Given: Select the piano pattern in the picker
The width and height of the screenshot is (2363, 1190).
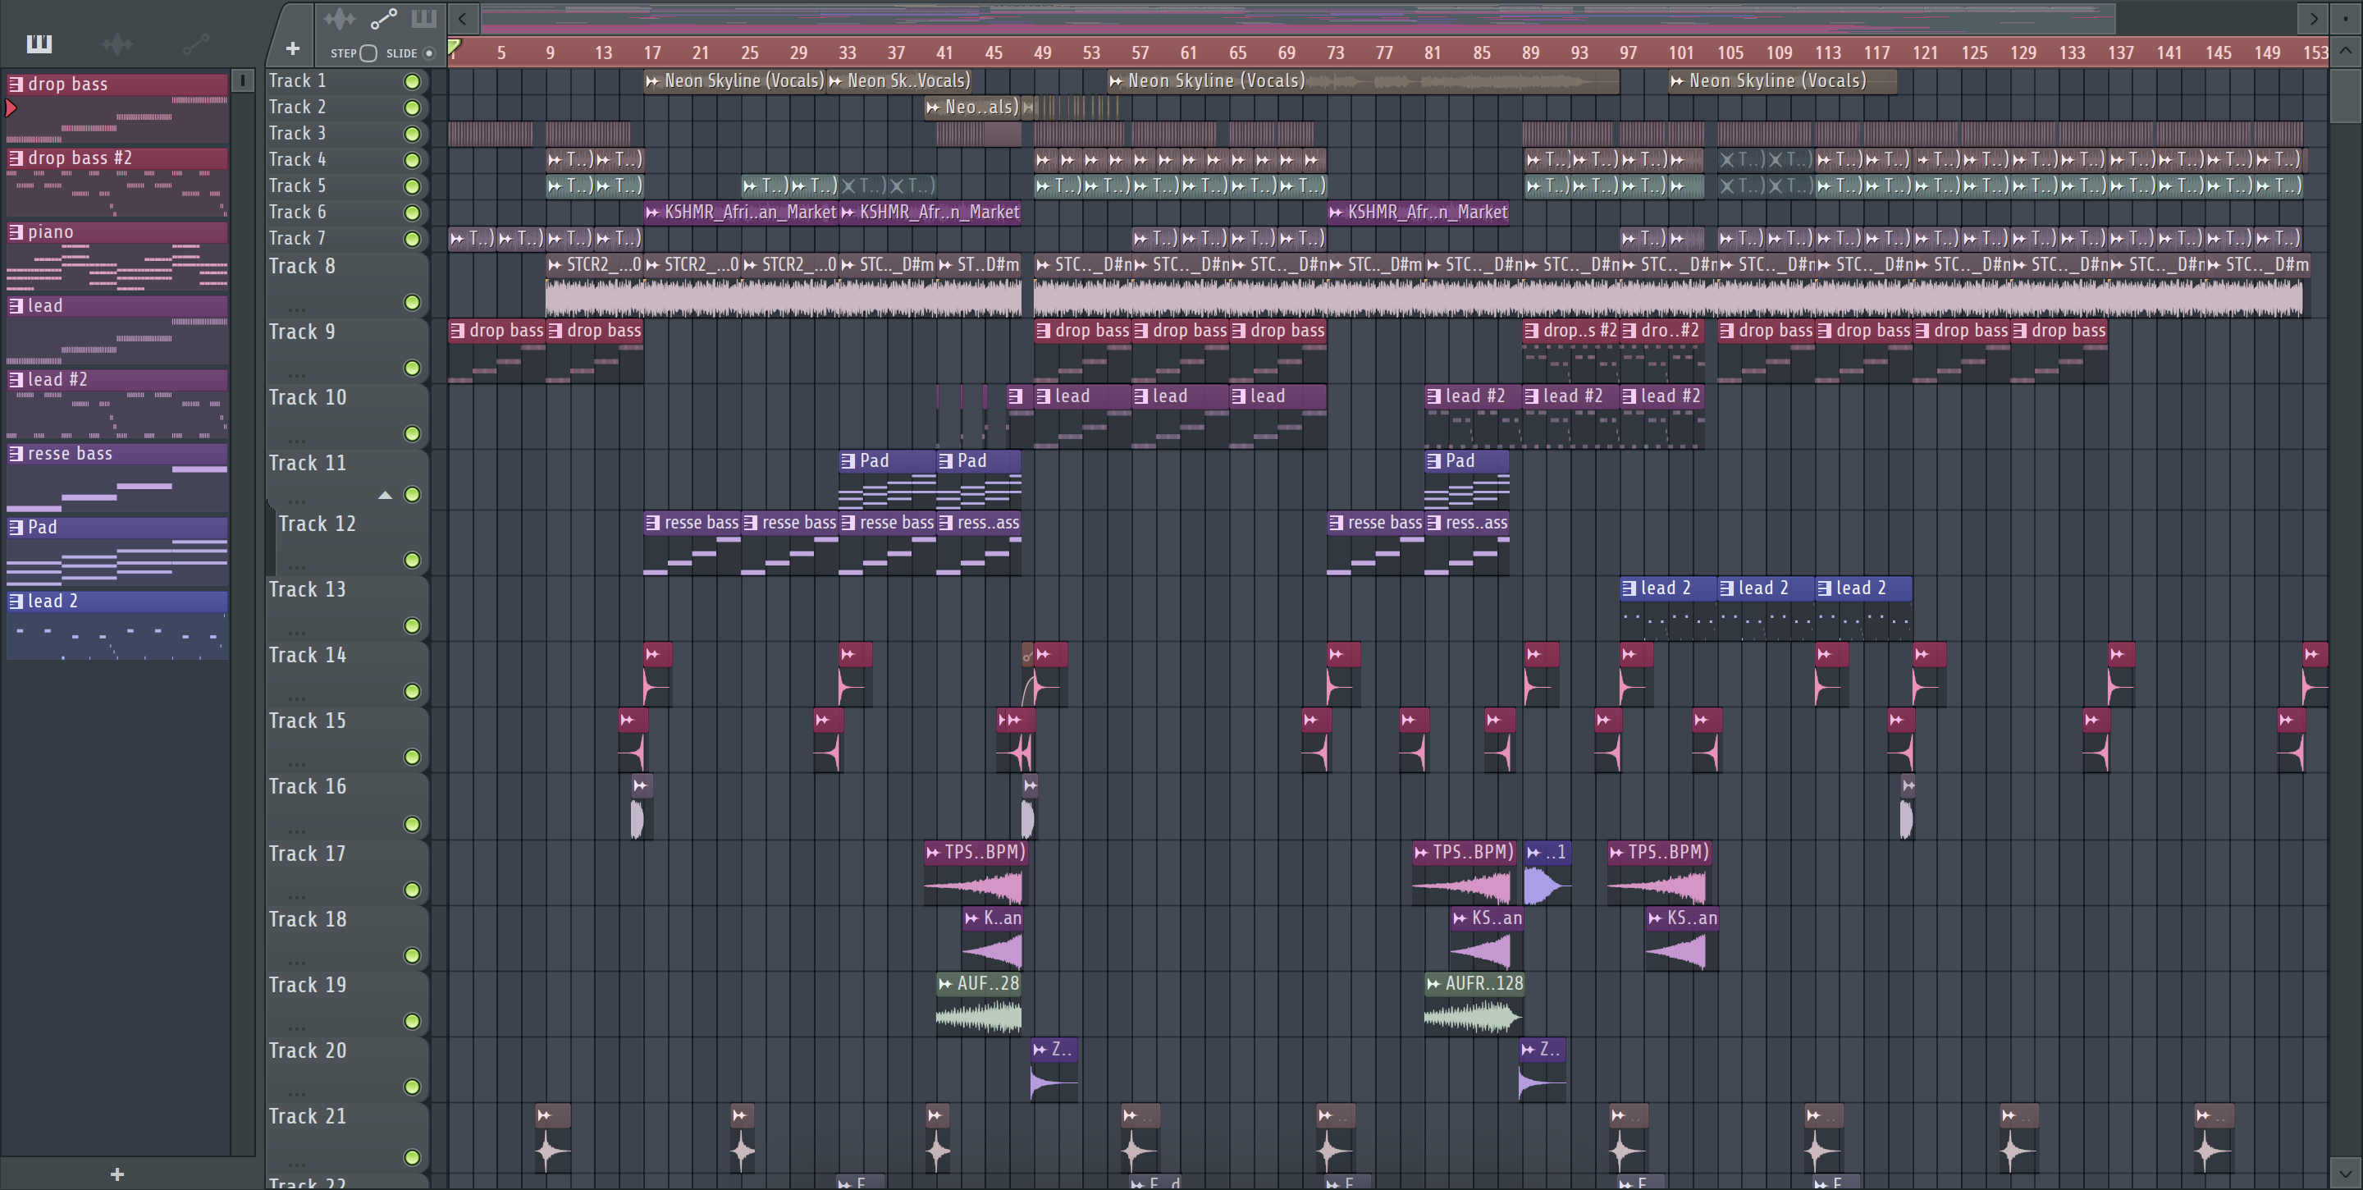Looking at the screenshot, I should coord(117,256).
